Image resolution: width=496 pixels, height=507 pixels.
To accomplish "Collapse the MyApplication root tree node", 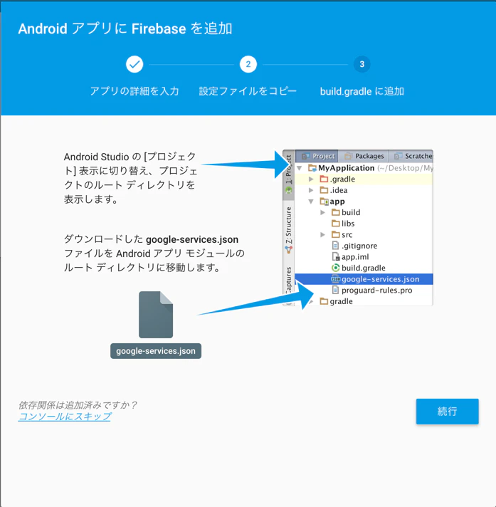I will 300,168.
